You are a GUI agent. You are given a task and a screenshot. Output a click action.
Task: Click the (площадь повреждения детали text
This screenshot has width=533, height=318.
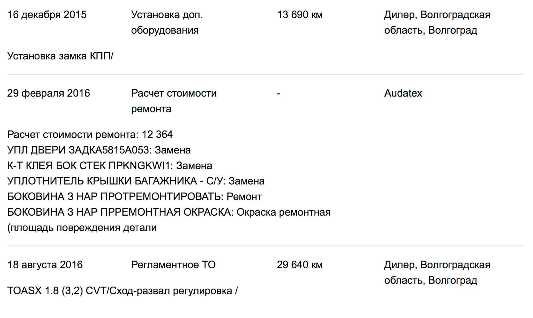coord(82,228)
